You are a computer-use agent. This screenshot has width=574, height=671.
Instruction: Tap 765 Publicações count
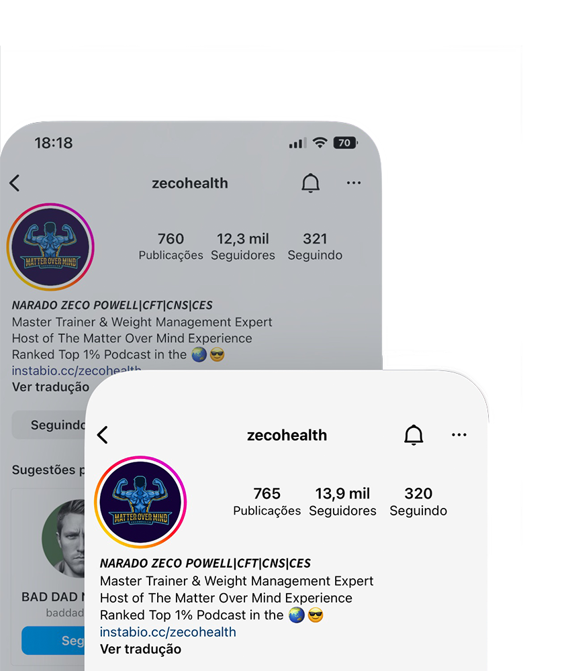pyautogui.click(x=267, y=501)
